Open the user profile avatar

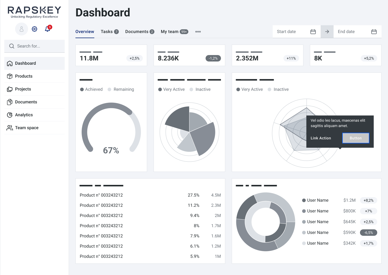click(22, 29)
